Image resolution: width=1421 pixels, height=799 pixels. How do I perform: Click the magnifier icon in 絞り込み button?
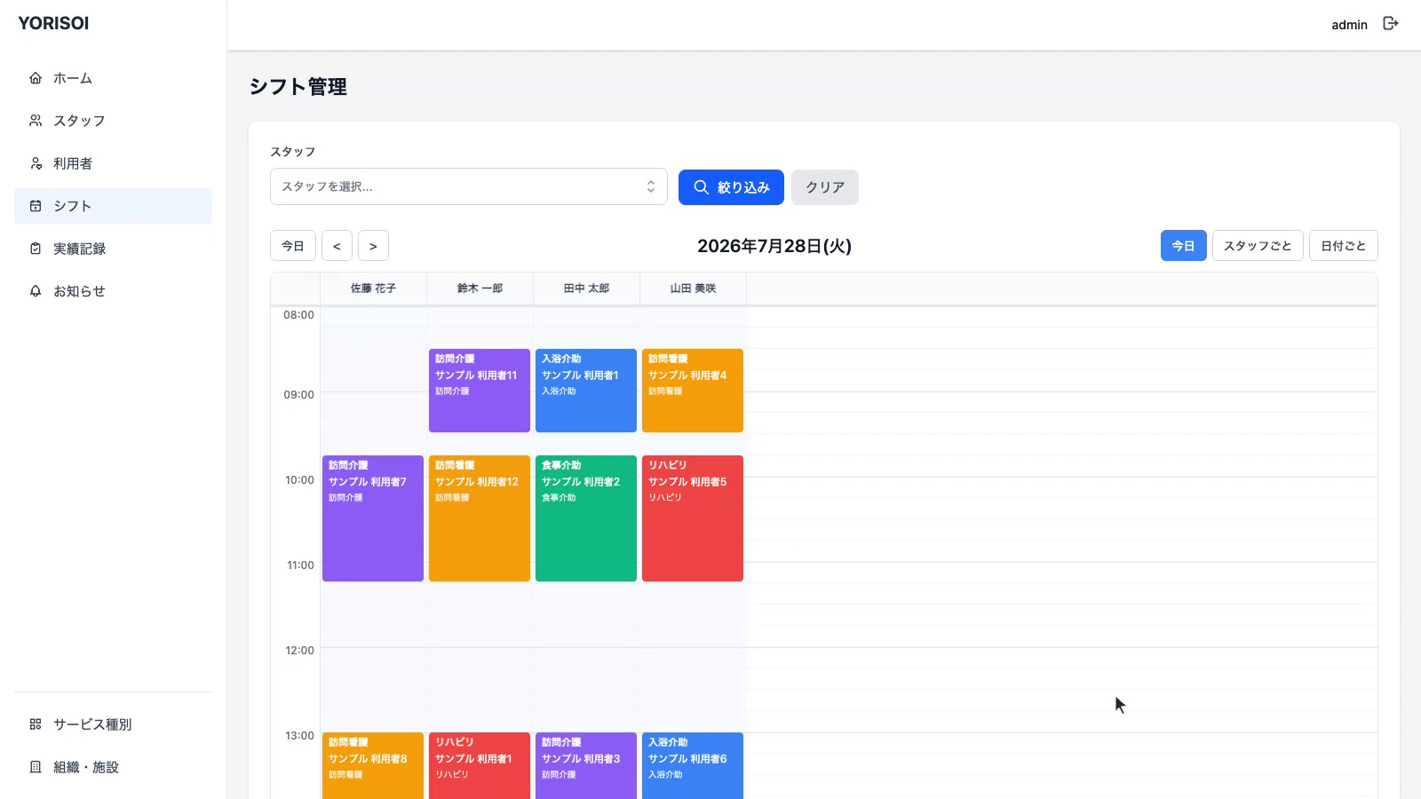(702, 187)
